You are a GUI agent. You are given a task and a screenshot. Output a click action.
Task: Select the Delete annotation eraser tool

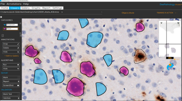tap(11, 48)
